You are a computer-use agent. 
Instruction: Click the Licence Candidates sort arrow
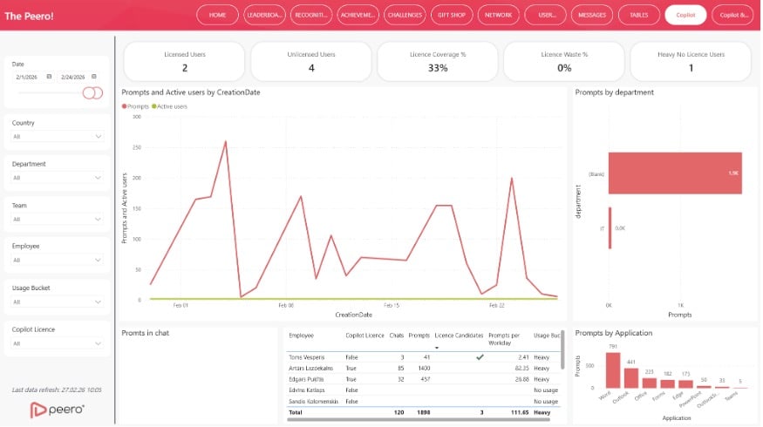438,347
